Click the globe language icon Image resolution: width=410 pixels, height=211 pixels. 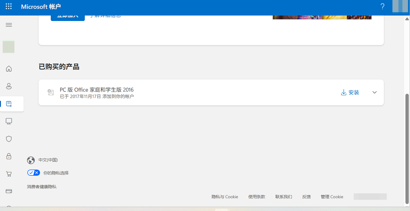(31, 160)
